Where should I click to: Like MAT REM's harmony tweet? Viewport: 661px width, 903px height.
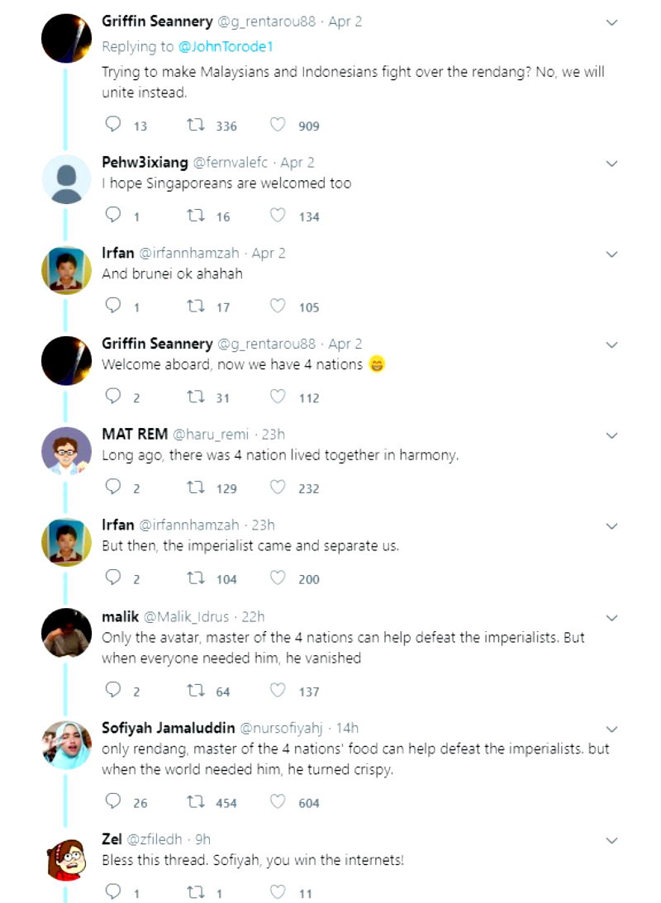[x=278, y=488]
